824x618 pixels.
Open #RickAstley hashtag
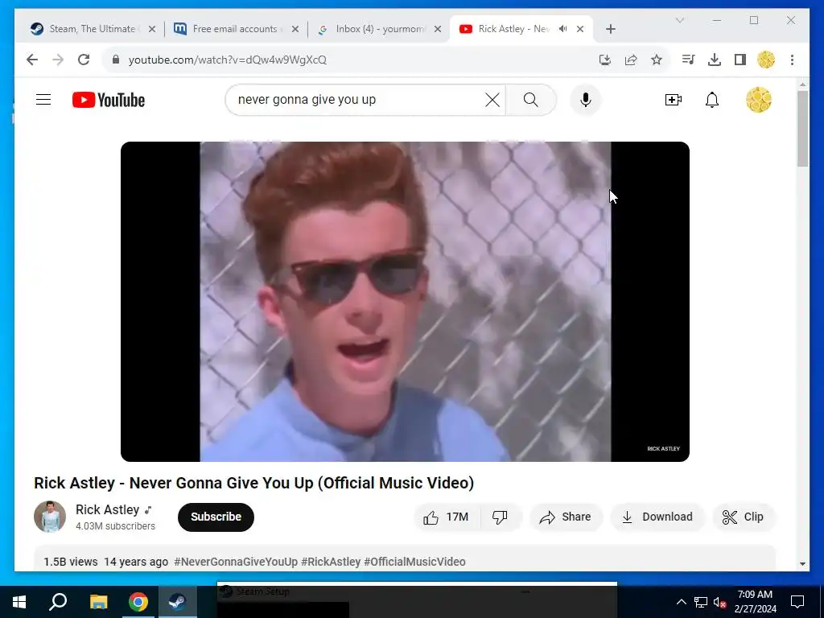[331, 562]
